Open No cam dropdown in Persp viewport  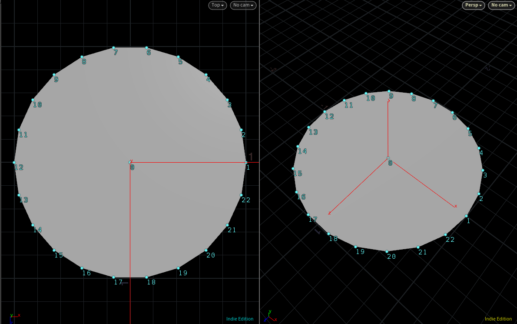pos(501,5)
